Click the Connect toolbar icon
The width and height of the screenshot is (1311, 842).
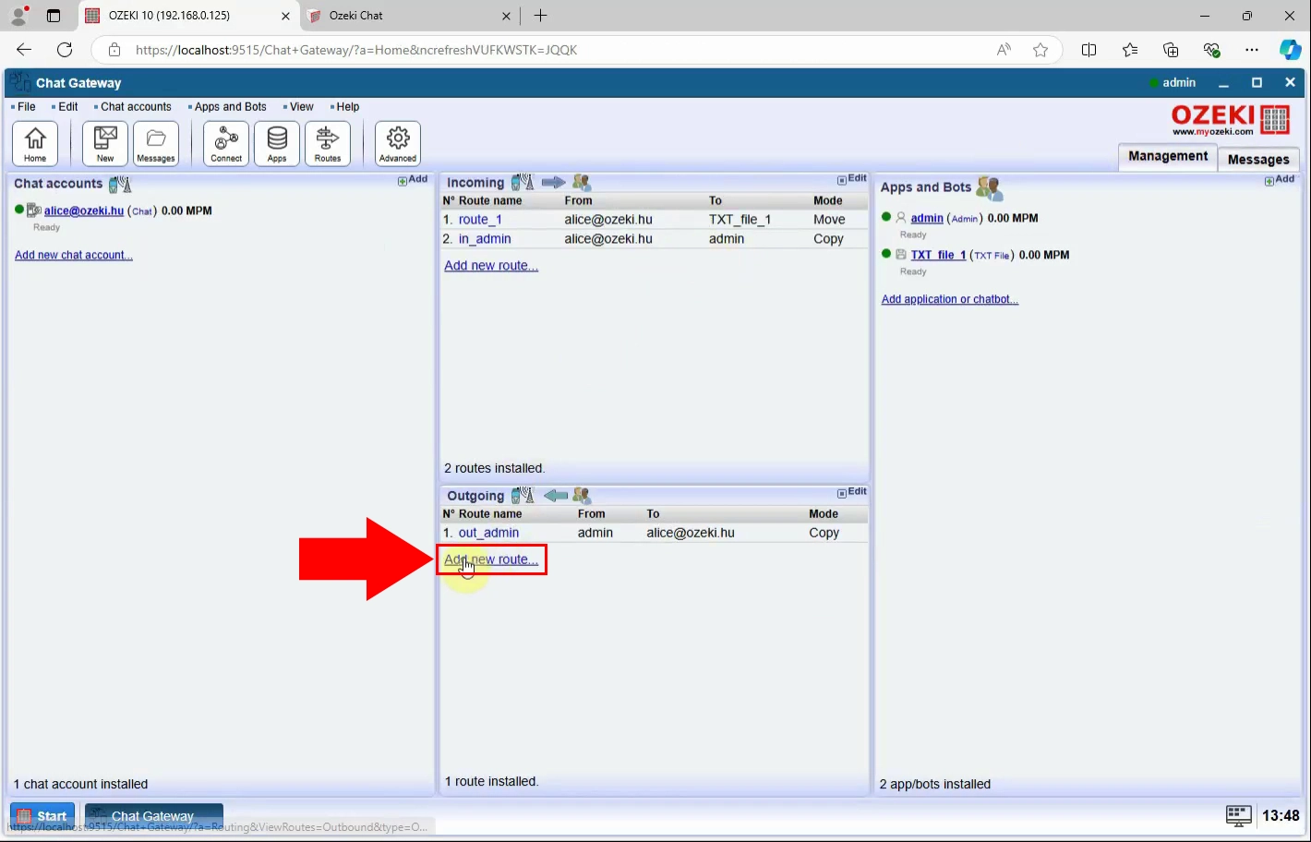pos(226,144)
